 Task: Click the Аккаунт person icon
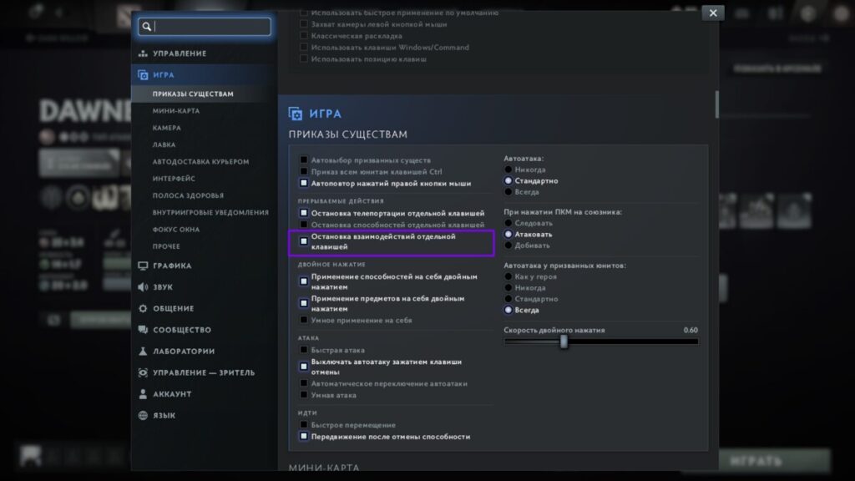(143, 394)
